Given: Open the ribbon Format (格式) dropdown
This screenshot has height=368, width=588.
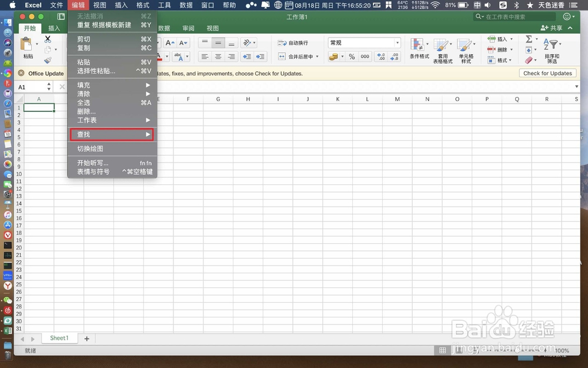Looking at the screenshot, I should (510, 60).
